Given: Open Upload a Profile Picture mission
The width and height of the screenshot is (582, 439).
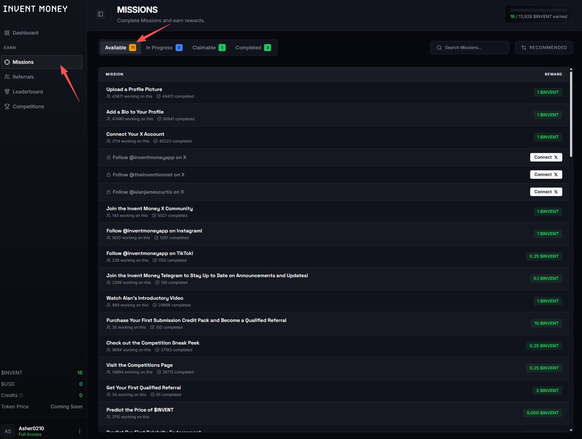Looking at the screenshot, I should [134, 90].
